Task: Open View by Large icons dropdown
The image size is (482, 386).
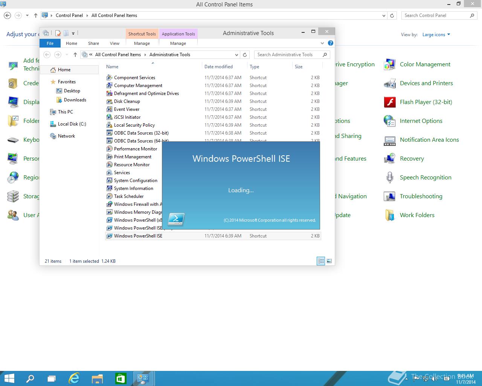Action: pyautogui.click(x=436, y=35)
